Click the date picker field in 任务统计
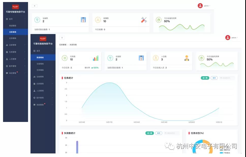 click(x=227, y=78)
